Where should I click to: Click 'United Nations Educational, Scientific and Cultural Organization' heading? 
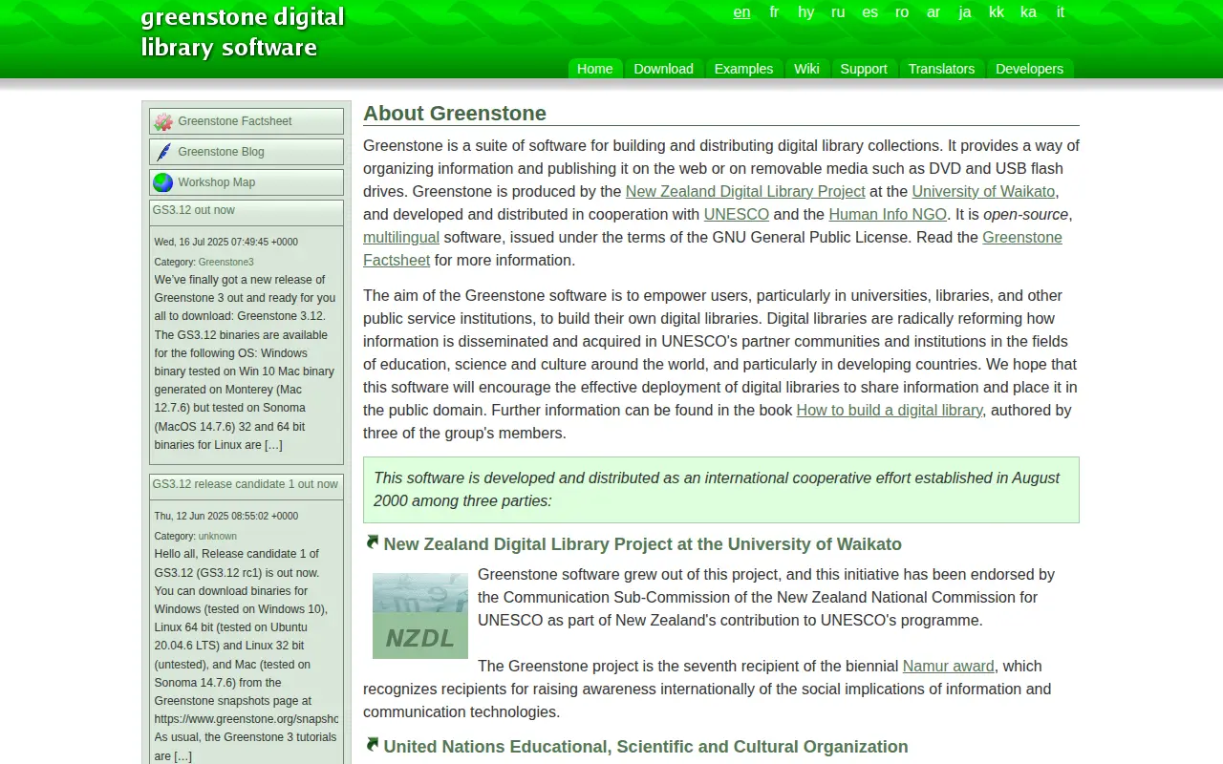tap(646, 746)
